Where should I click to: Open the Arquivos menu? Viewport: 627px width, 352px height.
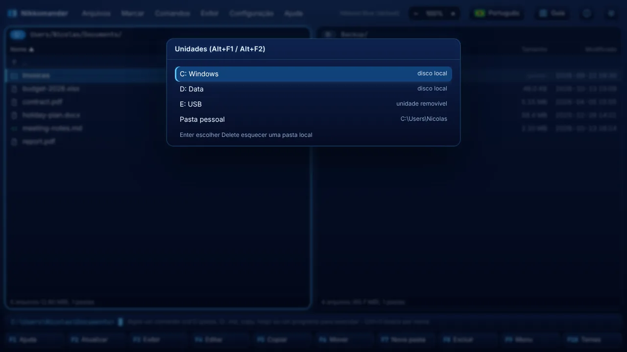[x=96, y=13]
